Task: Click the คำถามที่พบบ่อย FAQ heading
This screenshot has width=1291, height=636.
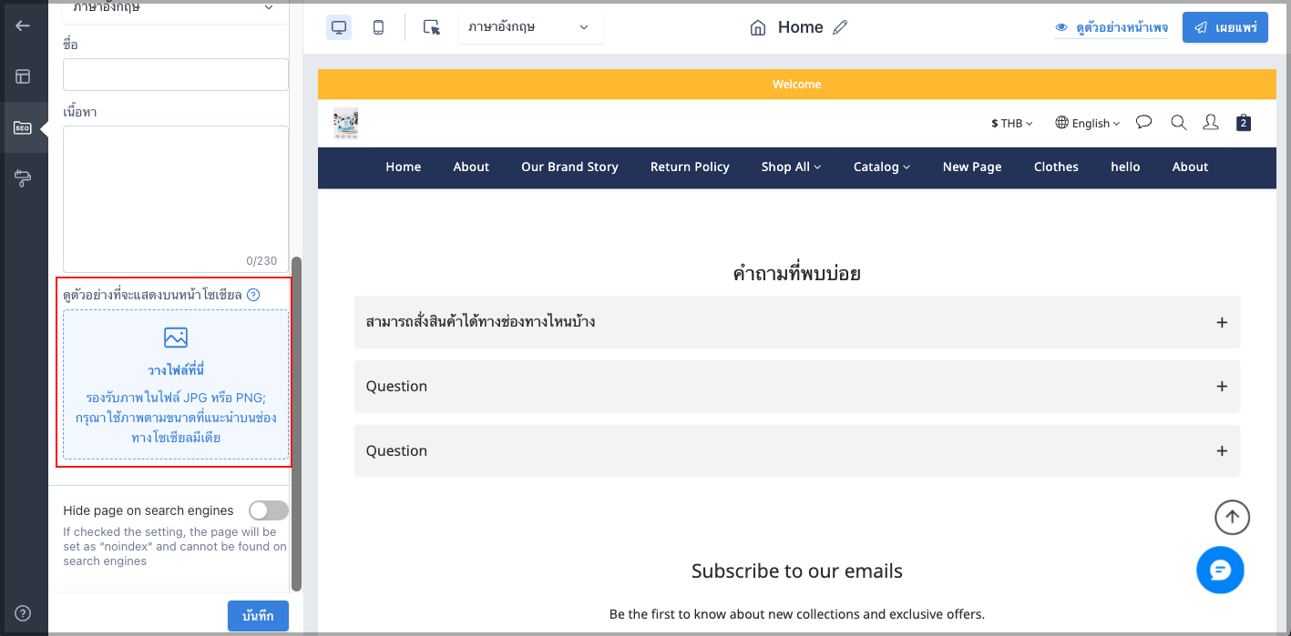Action: (x=797, y=273)
